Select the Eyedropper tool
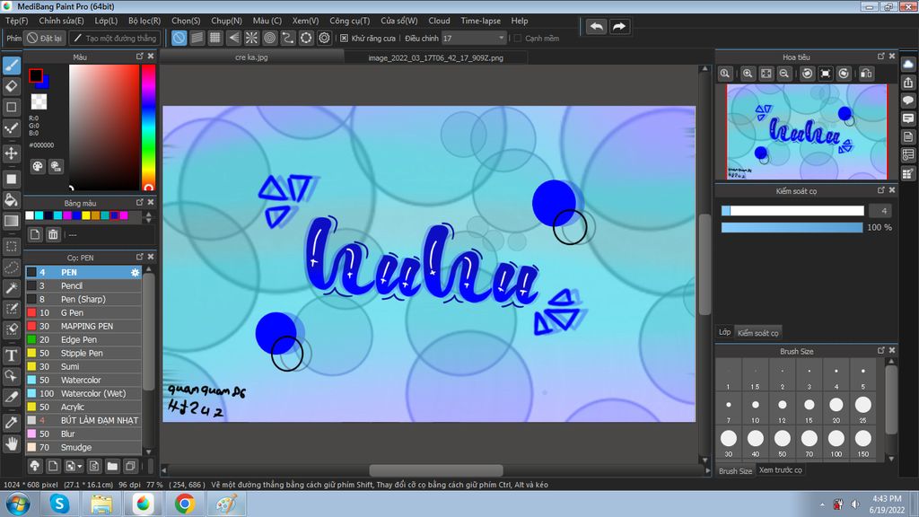 12,422
